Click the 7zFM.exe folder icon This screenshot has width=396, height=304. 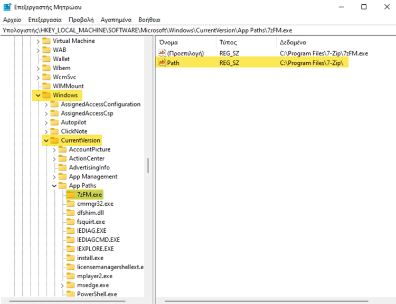[71, 194]
